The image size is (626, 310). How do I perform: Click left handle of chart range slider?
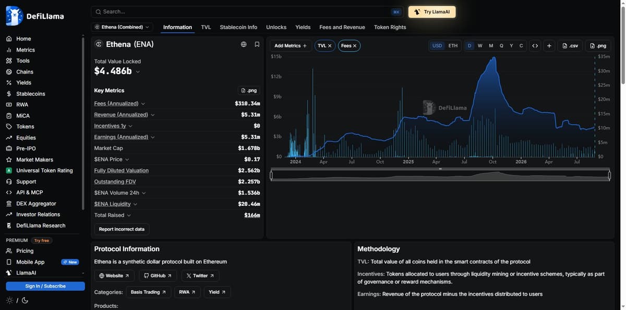click(271, 176)
